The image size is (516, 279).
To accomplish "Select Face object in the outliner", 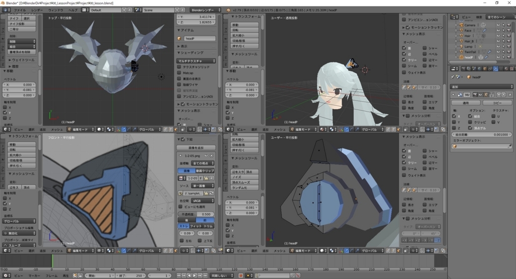I will pyautogui.click(x=468, y=31).
